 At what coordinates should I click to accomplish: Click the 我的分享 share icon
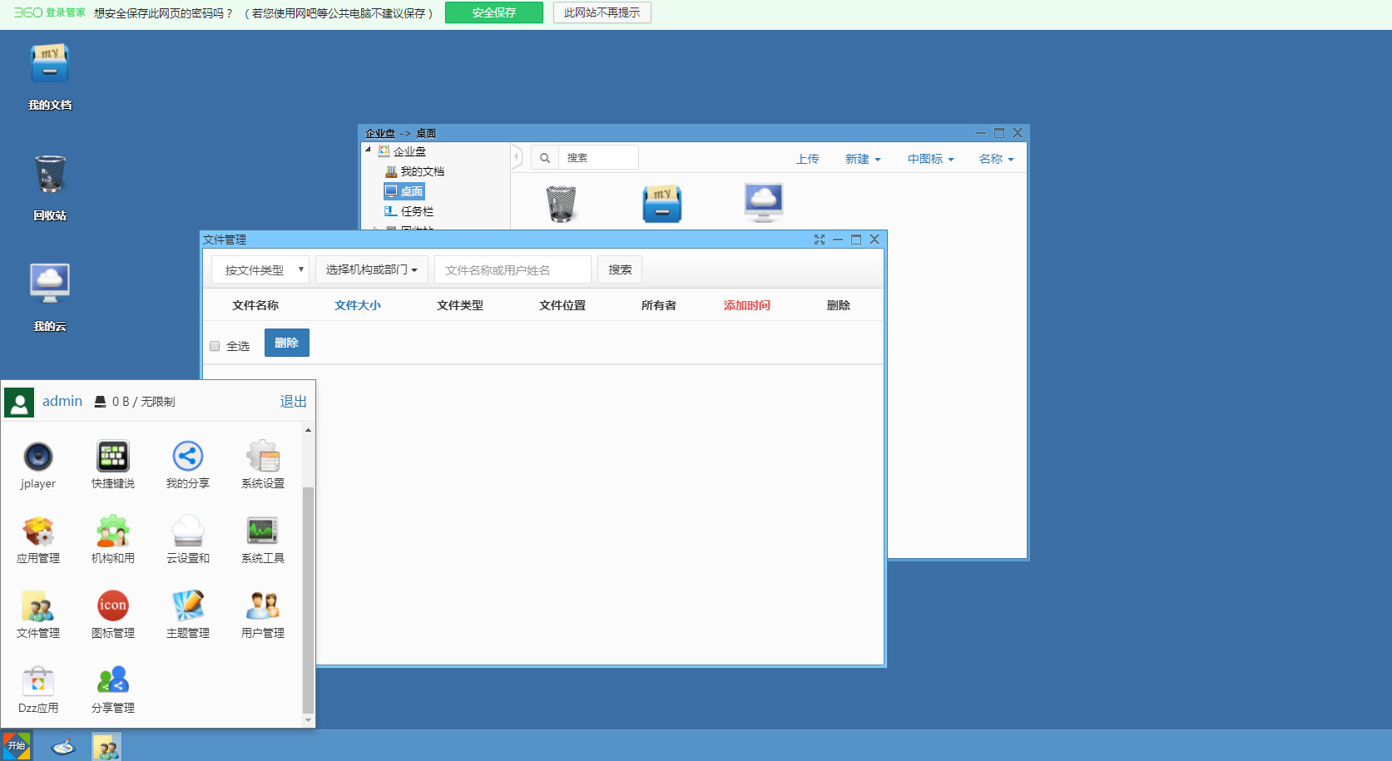click(188, 457)
